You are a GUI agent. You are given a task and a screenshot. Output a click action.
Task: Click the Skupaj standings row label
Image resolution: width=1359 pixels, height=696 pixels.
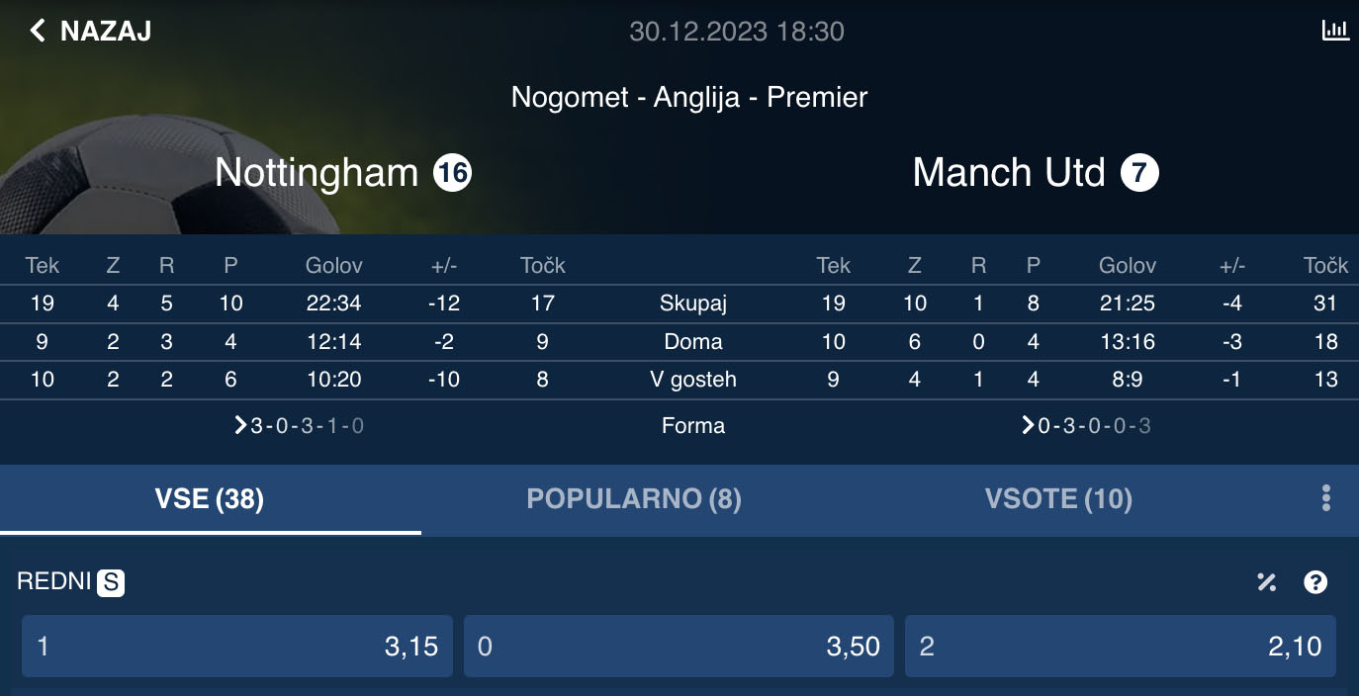(693, 304)
